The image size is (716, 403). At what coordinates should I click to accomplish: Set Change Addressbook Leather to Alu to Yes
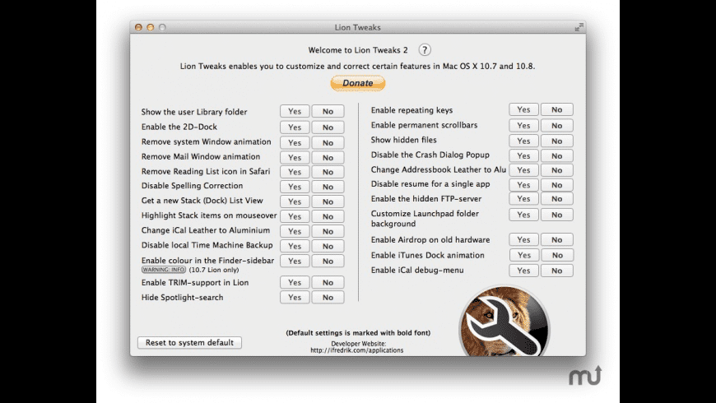click(x=523, y=170)
